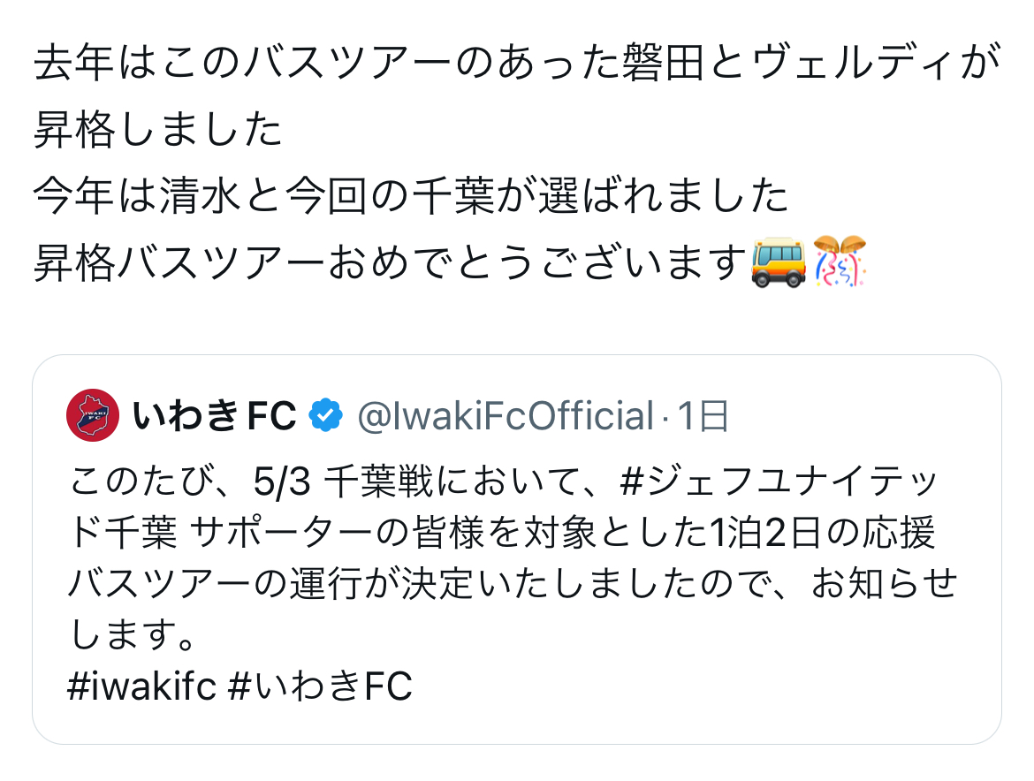Select the line starting 去年はこのバスツアー
Screen dimensions: 1034x781
coord(517,63)
